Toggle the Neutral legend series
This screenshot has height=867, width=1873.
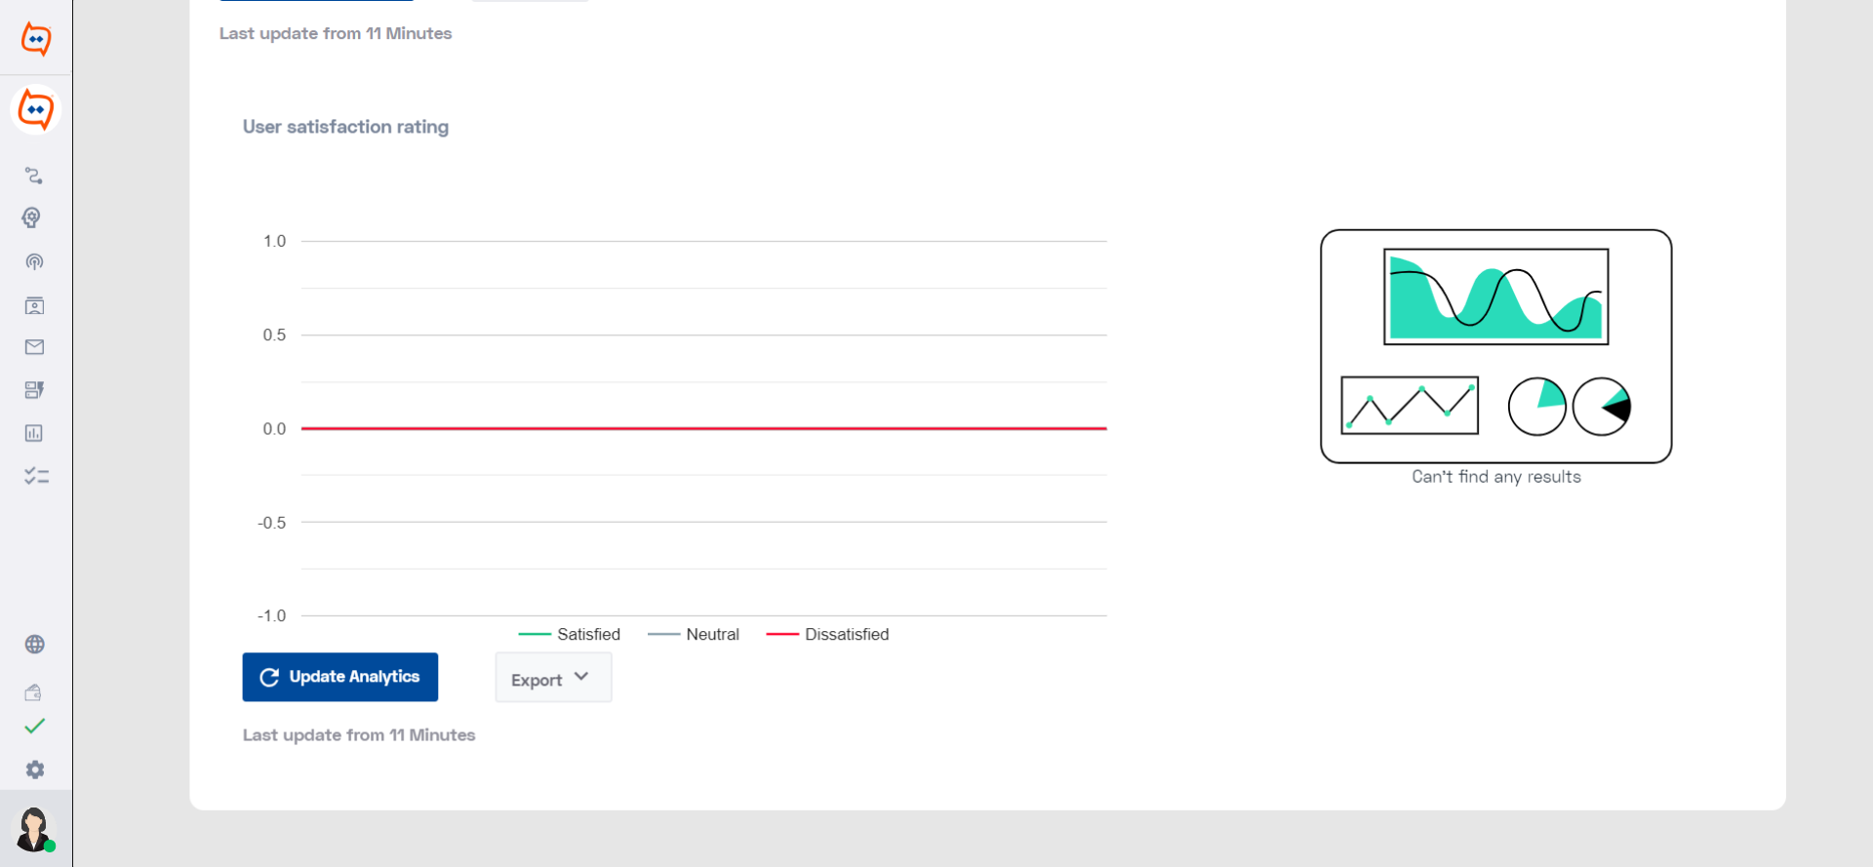(694, 634)
